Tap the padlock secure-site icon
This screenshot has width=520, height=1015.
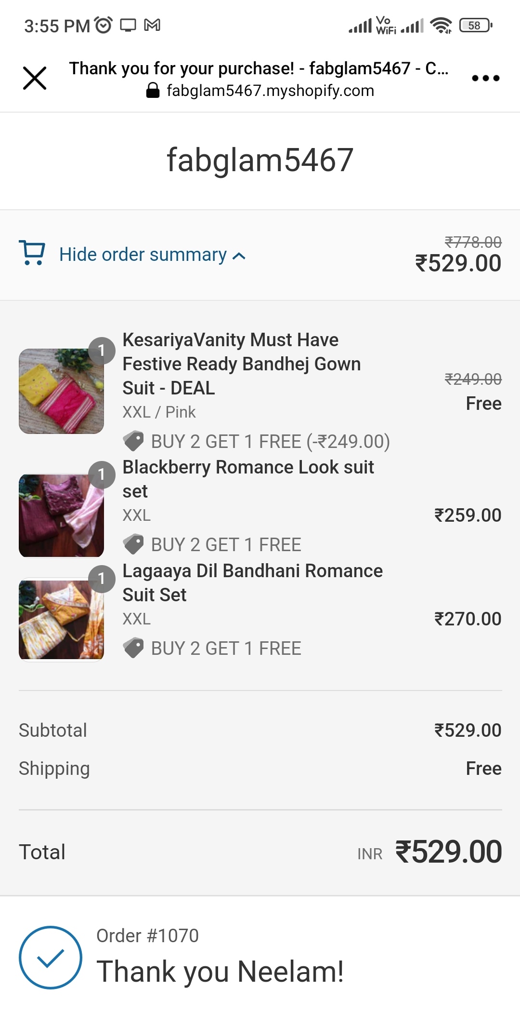(153, 90)
